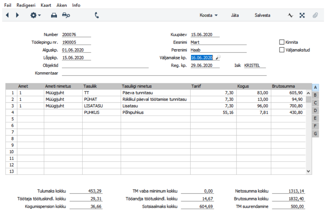Switch to table view tab B
325x216 pixels.
pos(315,95)
